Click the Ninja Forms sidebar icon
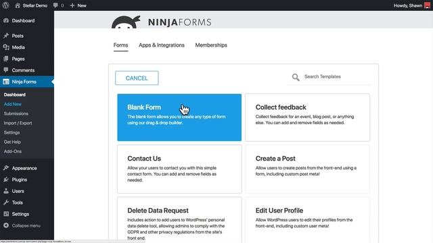The width and height of the screenshot is (433, 243). (x=6, y=82)
